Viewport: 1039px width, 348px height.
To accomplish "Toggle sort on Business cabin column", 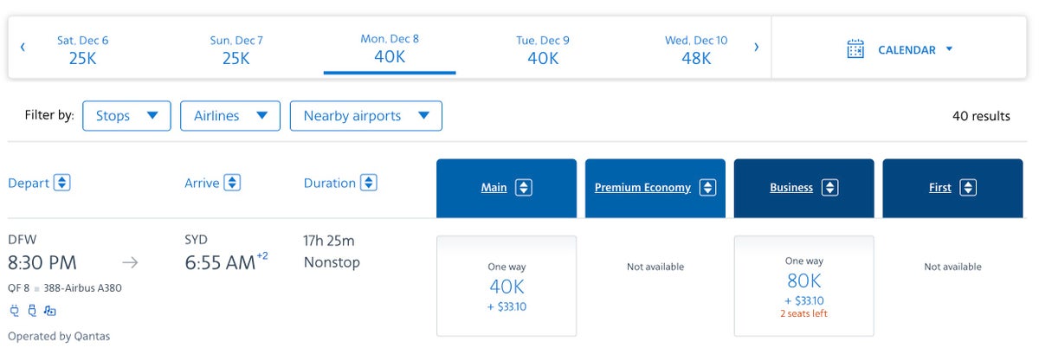I will (x=829, y=188).
